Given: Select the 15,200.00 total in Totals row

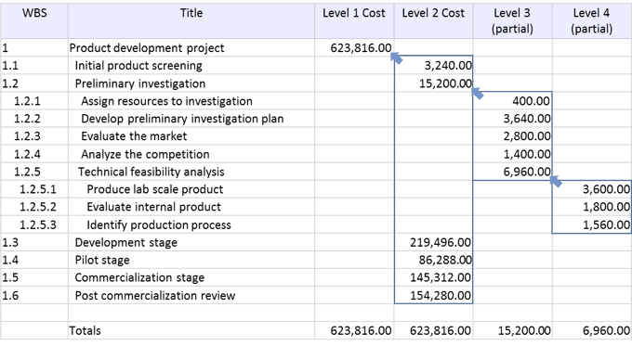Looking at the screenshot, I should point(512,331).
